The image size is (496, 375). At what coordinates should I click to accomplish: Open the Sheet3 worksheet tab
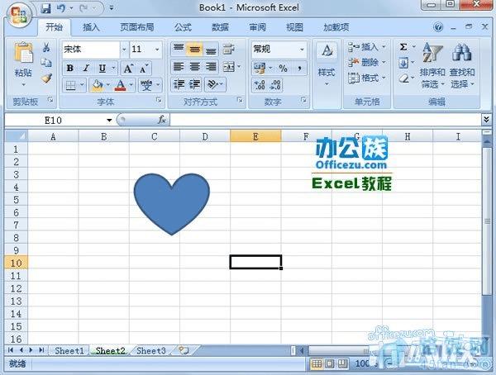(x=151, y=351)
